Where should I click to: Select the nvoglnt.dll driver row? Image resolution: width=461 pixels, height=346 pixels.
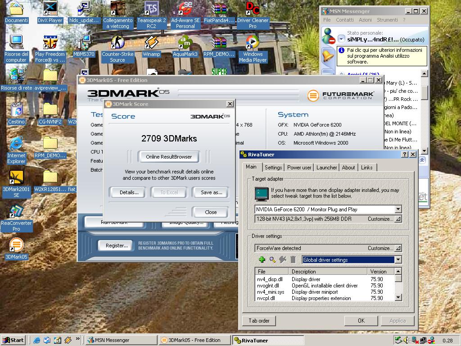pyautogui.click(x=325, y=285)
